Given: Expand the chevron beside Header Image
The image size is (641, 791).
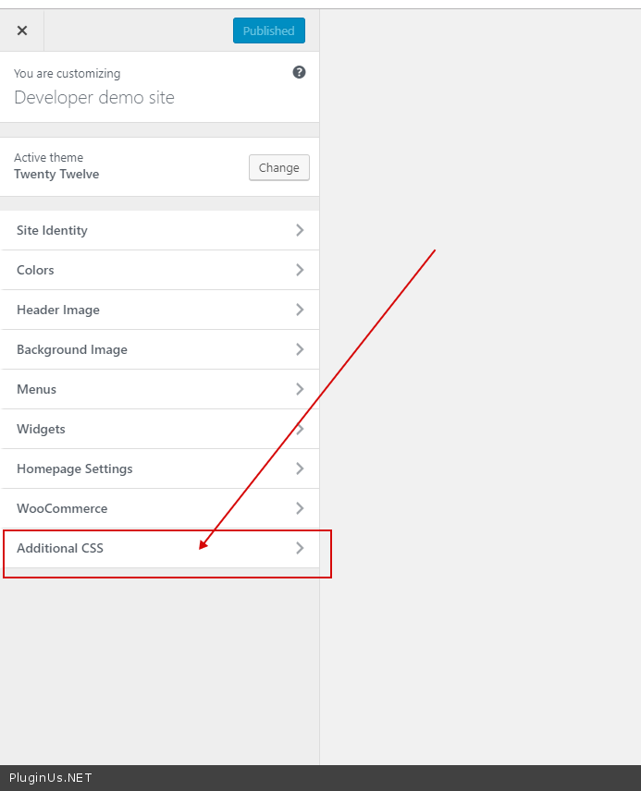Looking at the screenshot, I should (x=300, y=310).
